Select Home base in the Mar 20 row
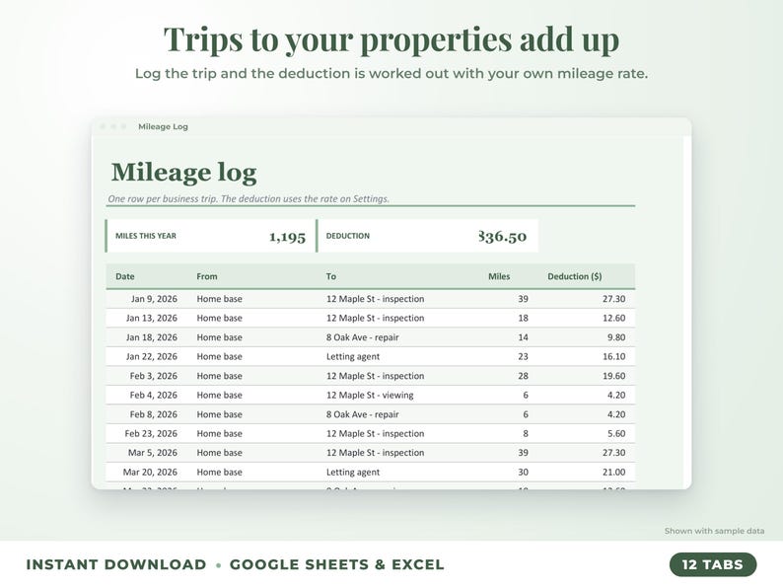783x588 pixels. 219,473
